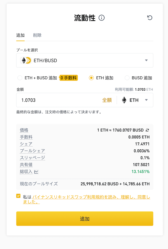Click the price refresh icon beside 1760.0707 BUSD
The height and width of the screenshot is (249, 168).
(147, 130)
